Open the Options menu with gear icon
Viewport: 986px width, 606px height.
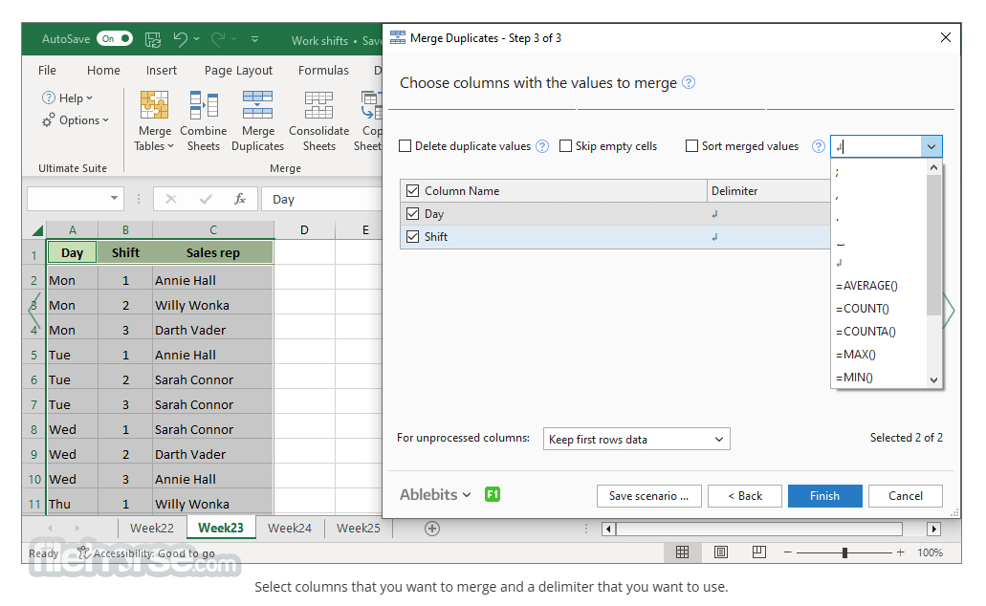tap(76, 120)
